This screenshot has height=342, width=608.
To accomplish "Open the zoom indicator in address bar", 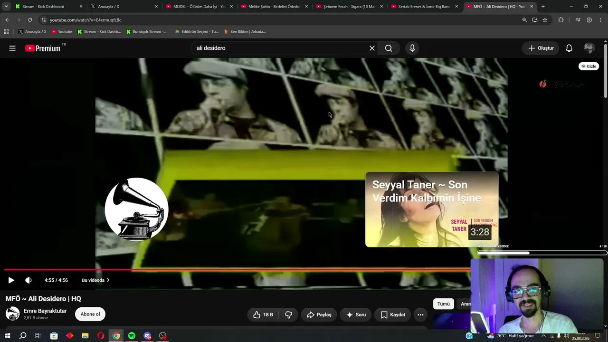I will click(524, 20).
